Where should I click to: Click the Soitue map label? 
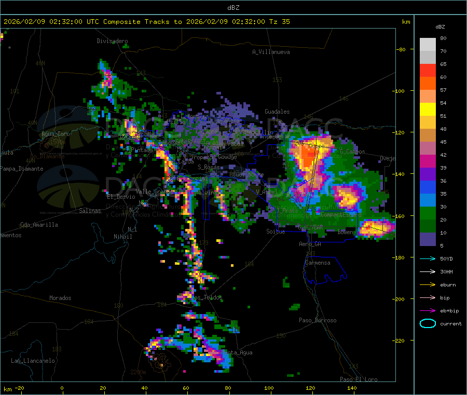click(x=276, y=231)
